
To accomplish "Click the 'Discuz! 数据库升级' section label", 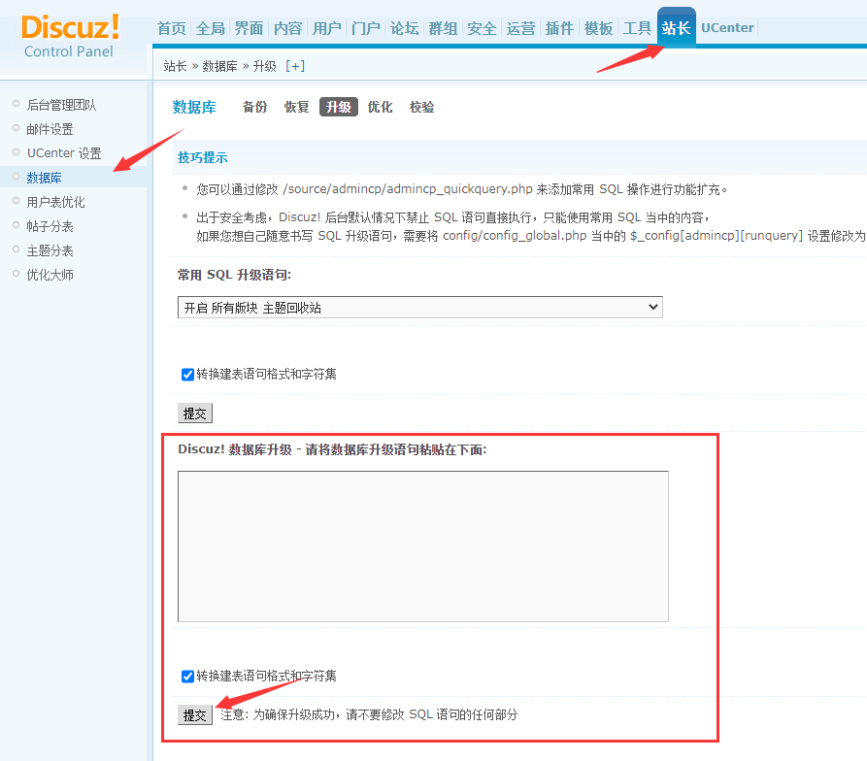I will coord(332,449).
